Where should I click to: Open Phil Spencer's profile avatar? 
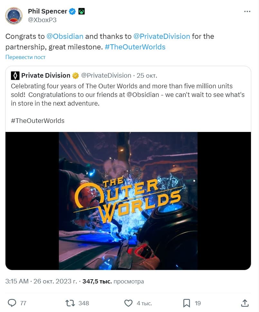[14, 16]
